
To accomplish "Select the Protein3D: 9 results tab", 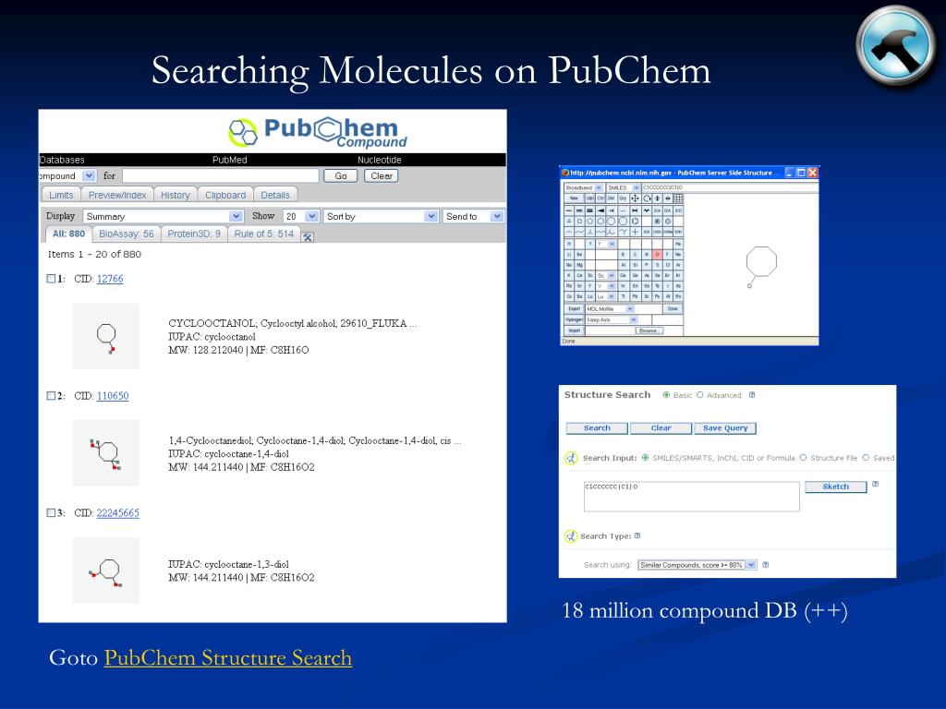I will (x=194, y=234).
